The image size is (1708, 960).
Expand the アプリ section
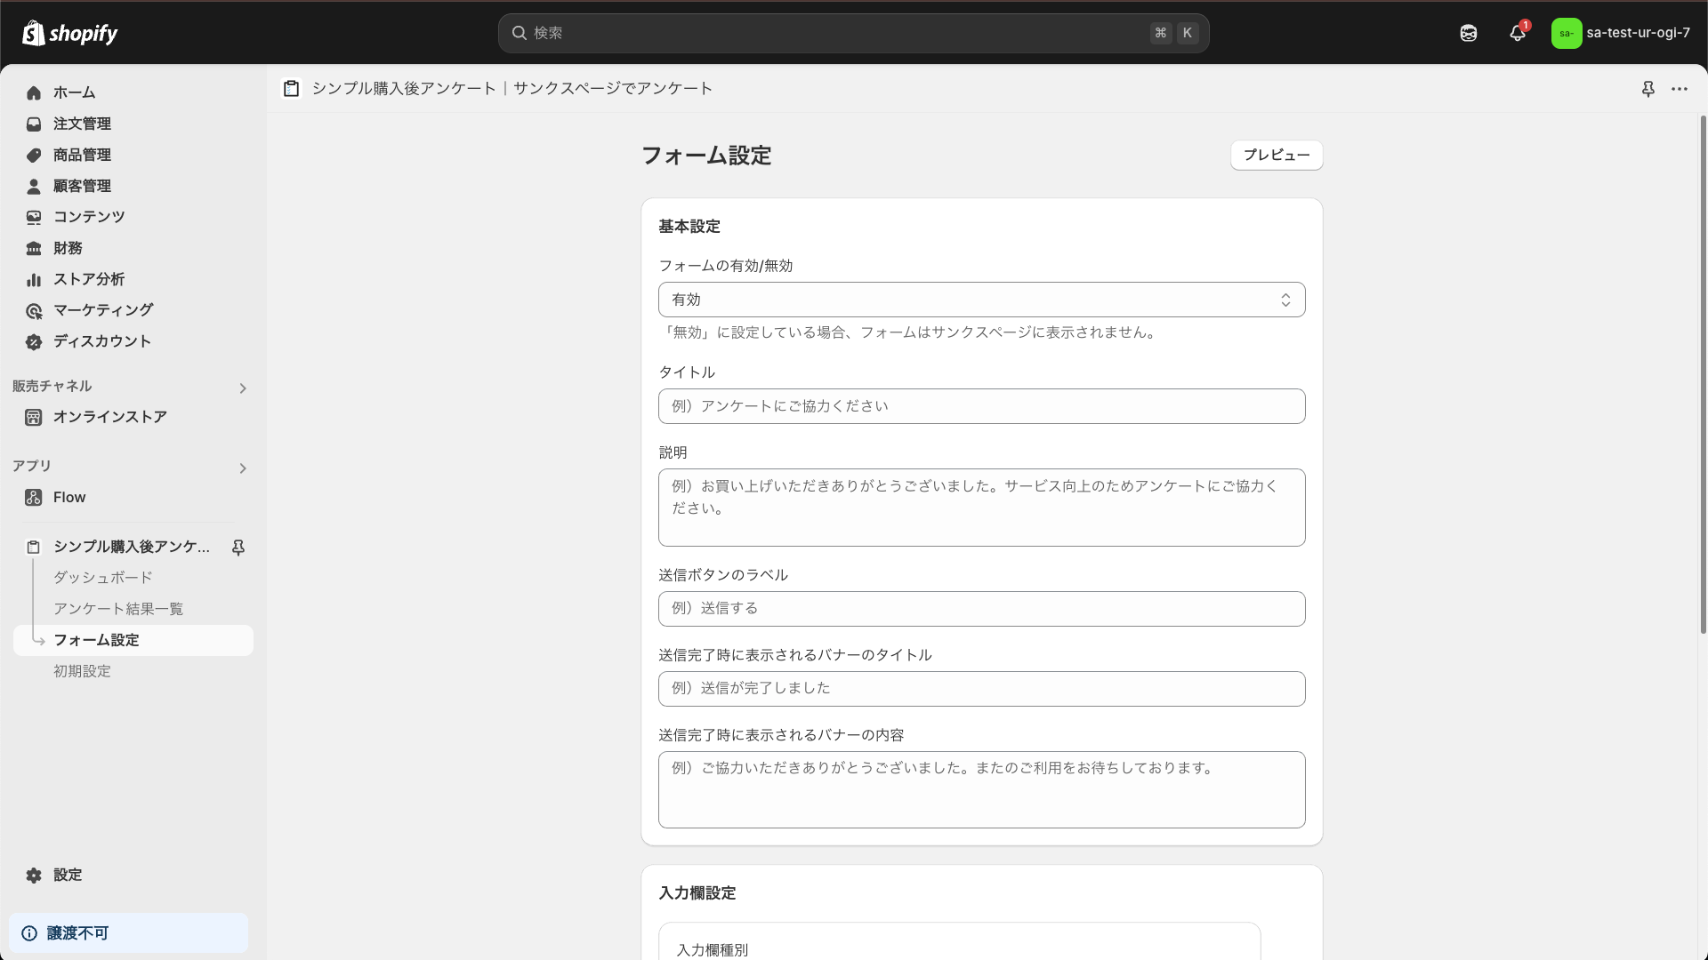point(241,468)
